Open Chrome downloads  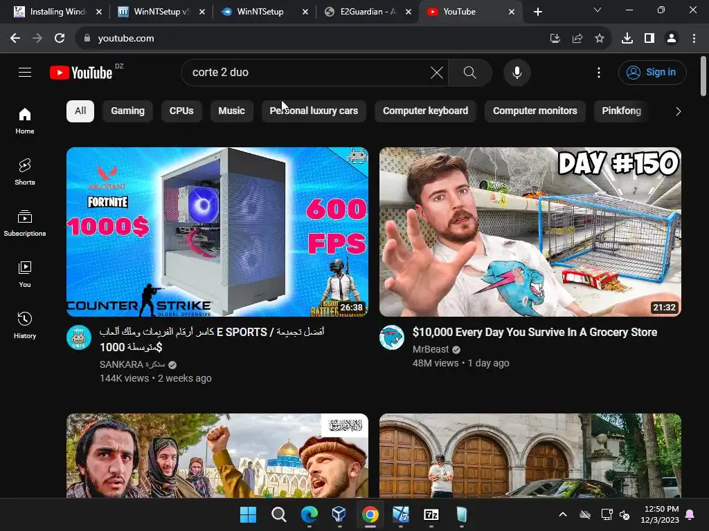coord(627,39)
